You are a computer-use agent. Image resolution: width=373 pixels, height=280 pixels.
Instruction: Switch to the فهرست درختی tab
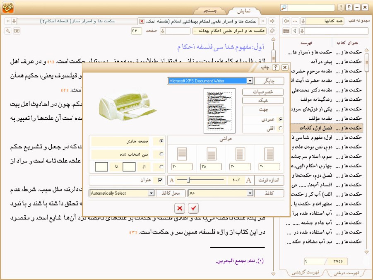tap(347, 273)
